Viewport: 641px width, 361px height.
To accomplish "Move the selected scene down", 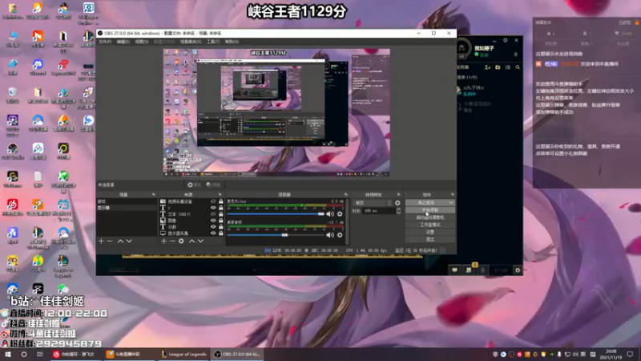I will point(129,241).
